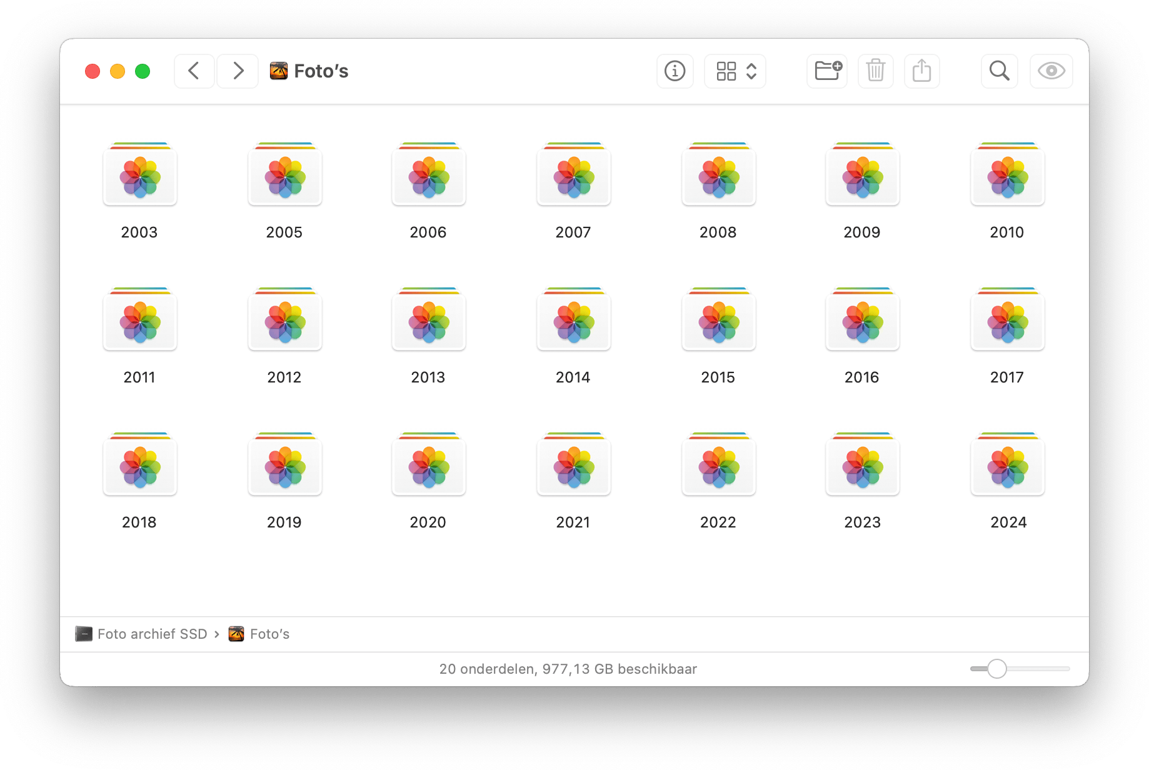
Task: Pick the 2013 Photos library icon
Action: tap(429, 319)
